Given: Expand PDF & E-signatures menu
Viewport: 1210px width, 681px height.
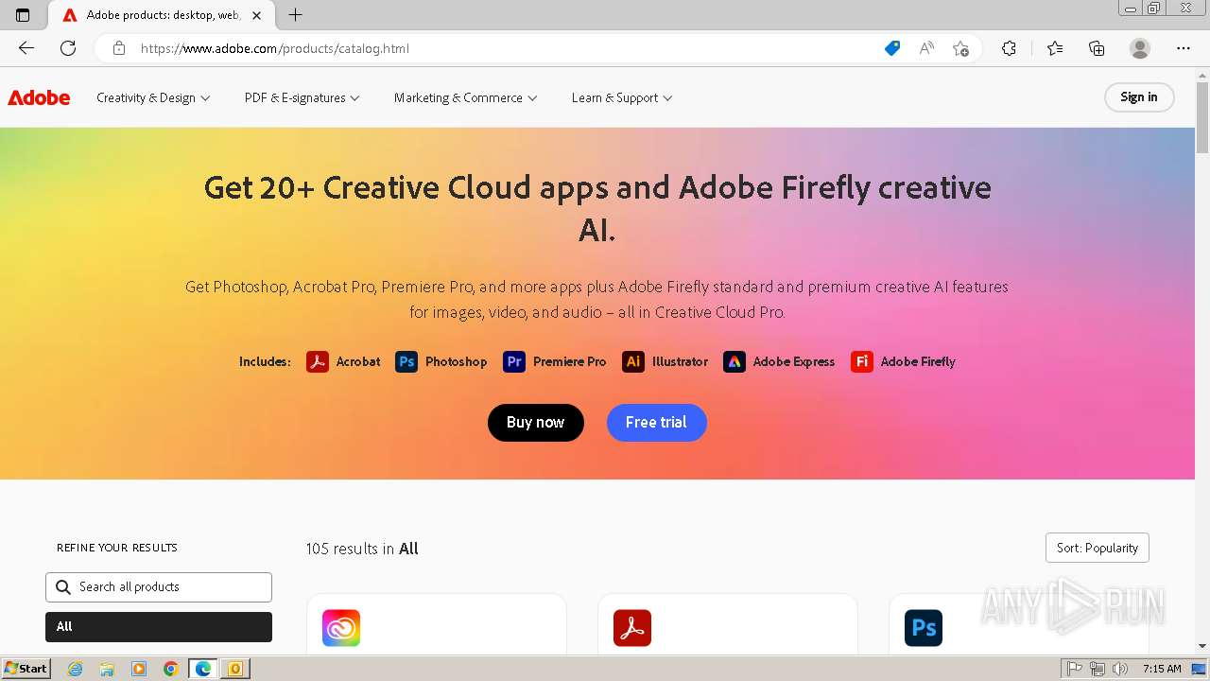Looking at the screenshot, I should click(x=302, y=97).
